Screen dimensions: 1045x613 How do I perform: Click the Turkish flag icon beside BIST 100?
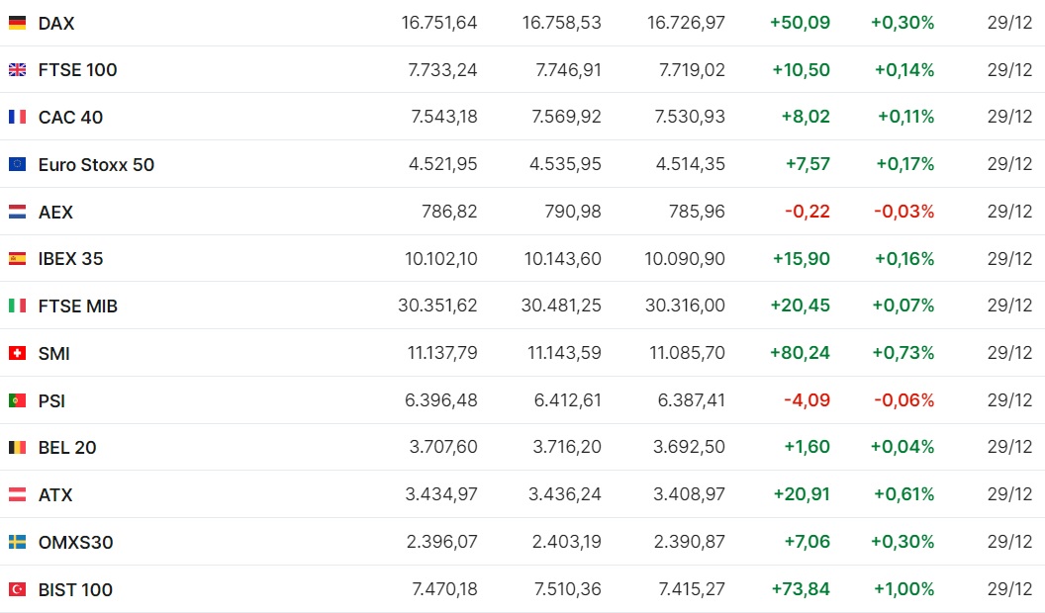(x=17, y=589)
